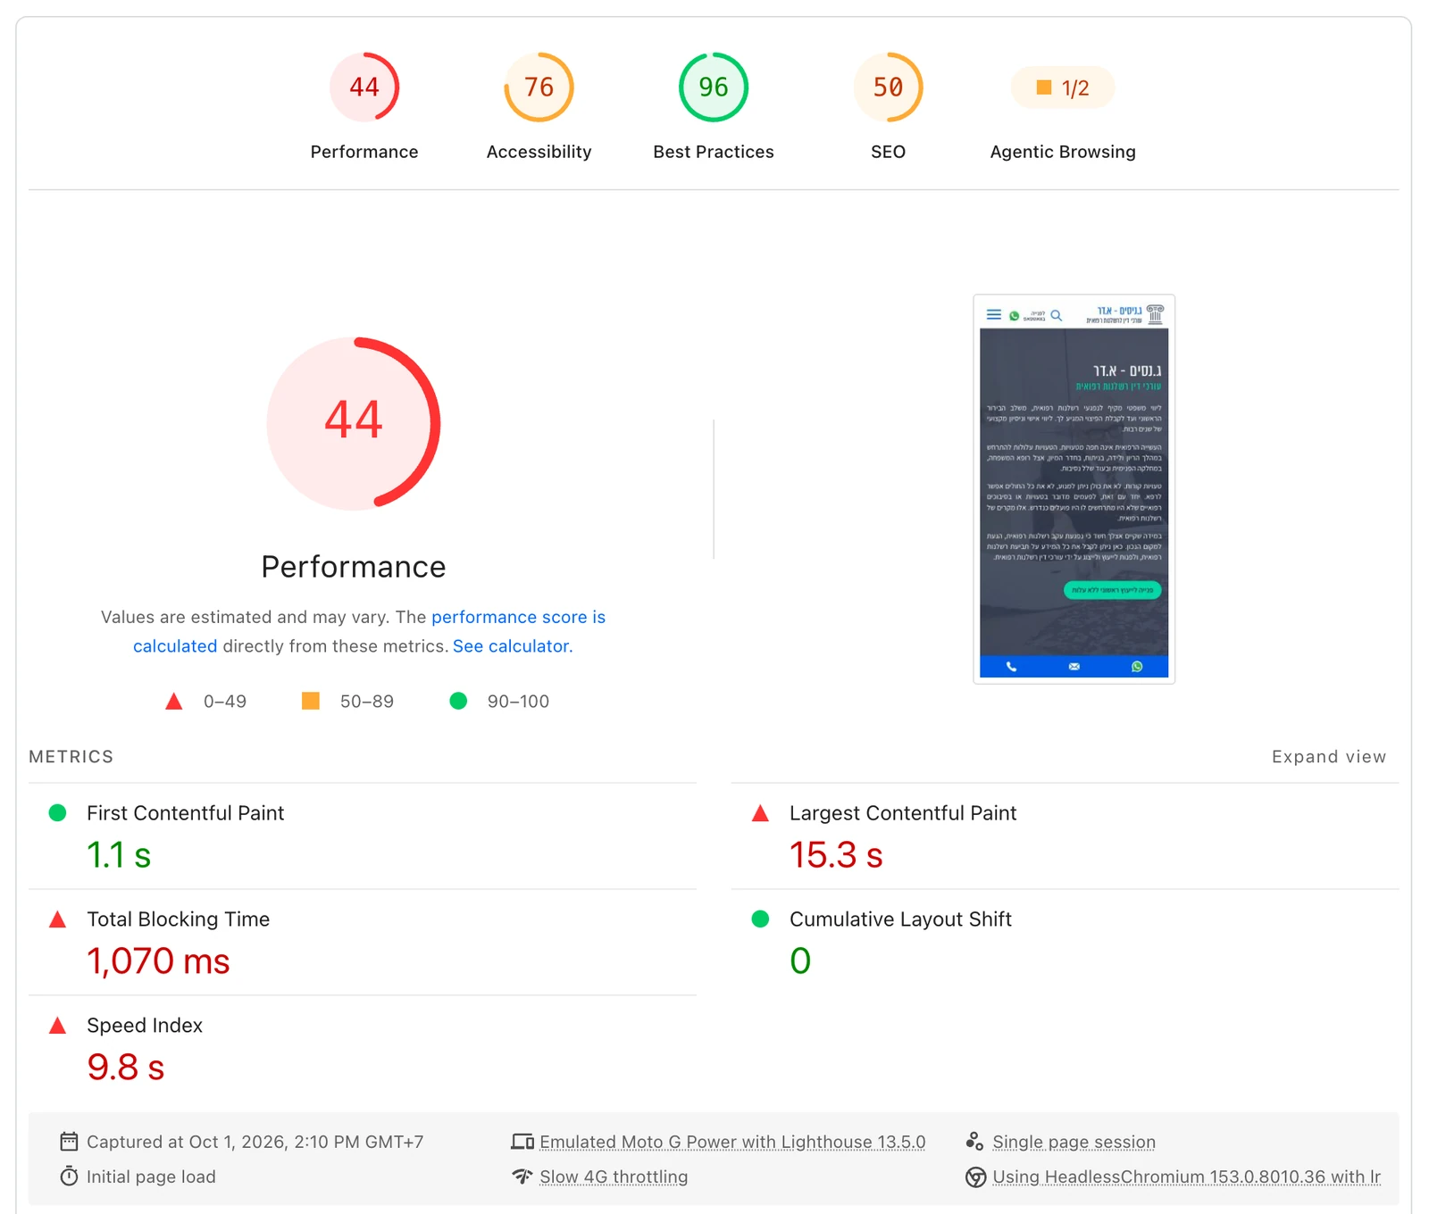Click the calendar icon beside Captured at
Image resolution: width=1429 pixels, height=1214 pixels.
pos(69,1142)
